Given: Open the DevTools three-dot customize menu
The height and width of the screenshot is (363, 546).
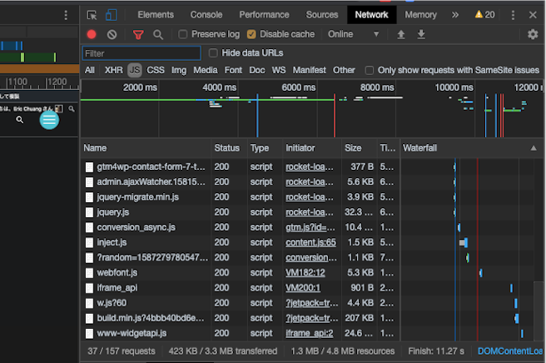Looking at the screenshot, I should coord(513,15).
